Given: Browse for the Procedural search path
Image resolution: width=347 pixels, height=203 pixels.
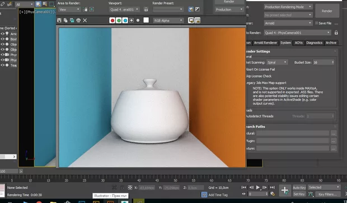Looking at the screenshot, I should [334, 133].
